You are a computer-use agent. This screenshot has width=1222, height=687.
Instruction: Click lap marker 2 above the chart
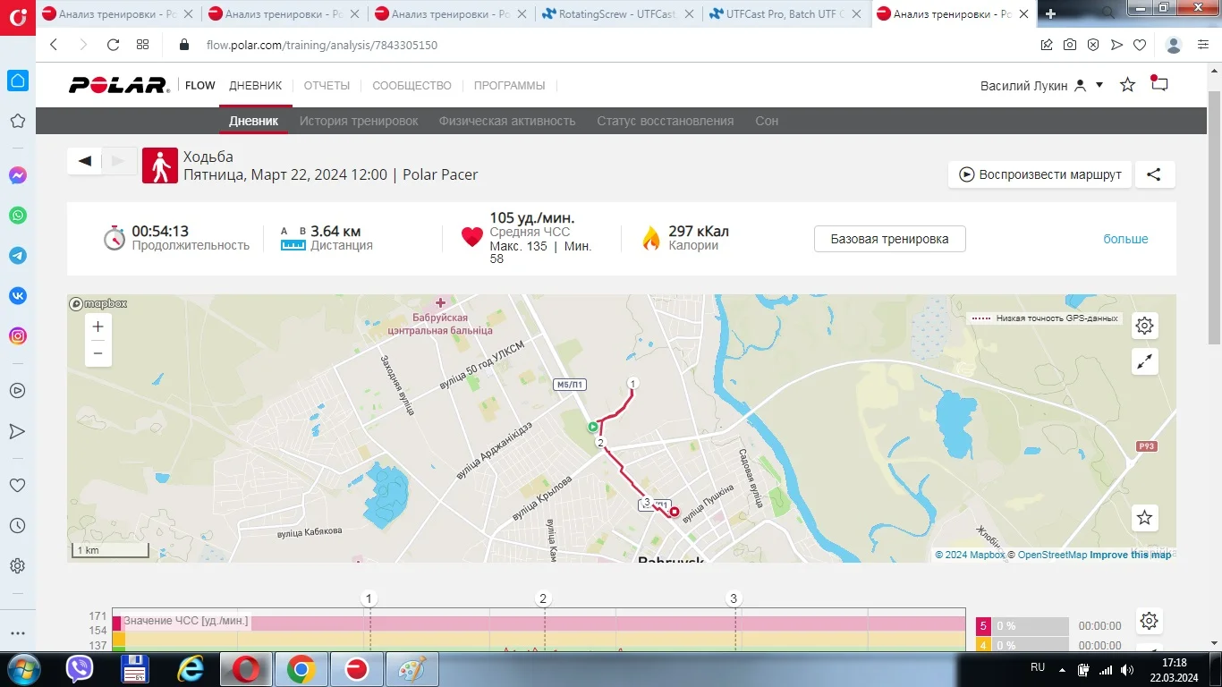click(x=543, y=598)
